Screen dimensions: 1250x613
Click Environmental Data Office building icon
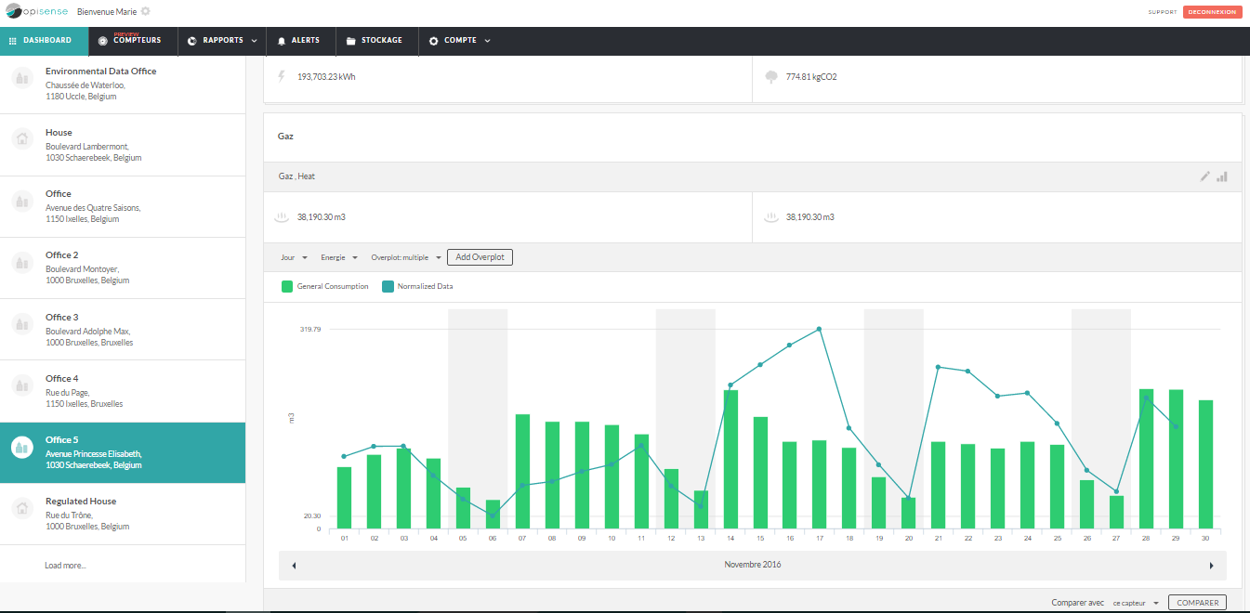coord(21,78)
